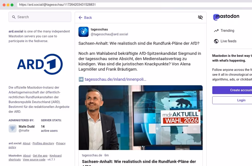The image size is (252, 166).
Task: Click the browser address bar URL
Action: click(57, 4)
